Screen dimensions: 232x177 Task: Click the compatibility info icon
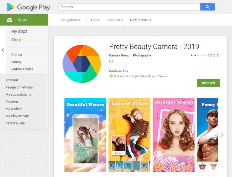pos(111,76)
